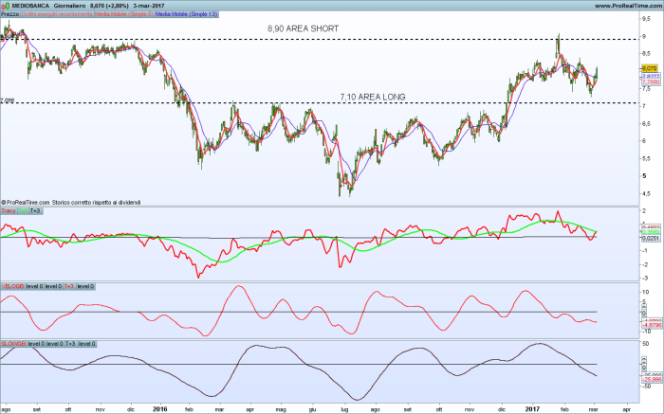Select the Prezzo legend label

point(9,16)
